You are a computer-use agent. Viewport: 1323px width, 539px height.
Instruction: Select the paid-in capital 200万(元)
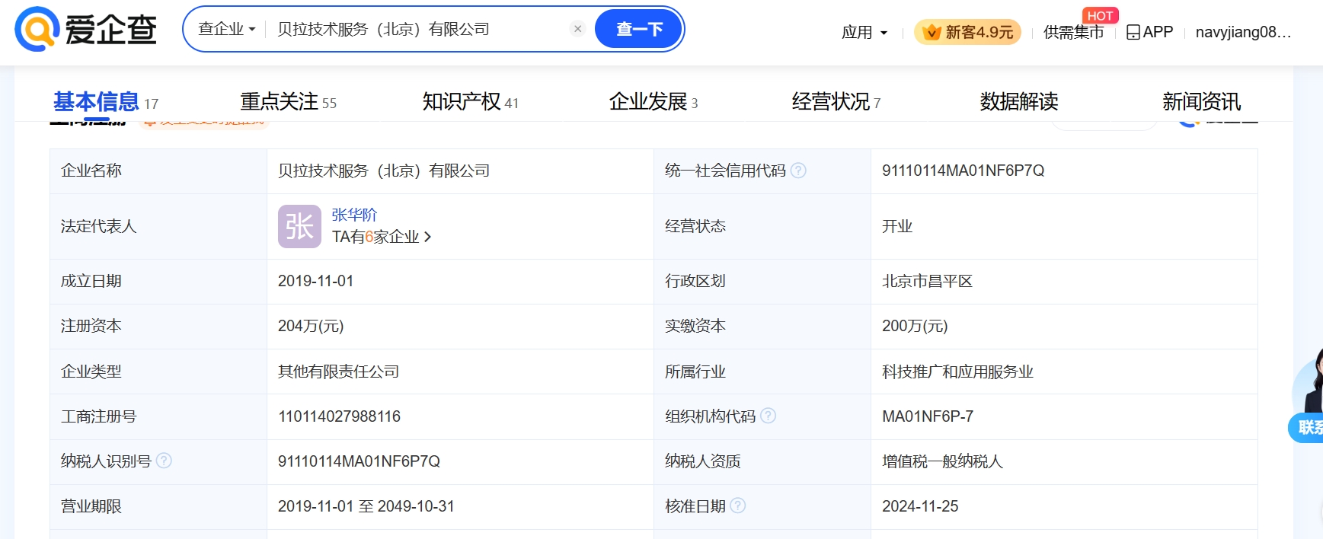(x=915, y=326)
